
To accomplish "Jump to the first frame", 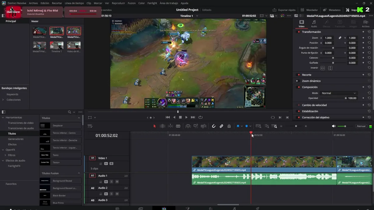I will 168,117.
